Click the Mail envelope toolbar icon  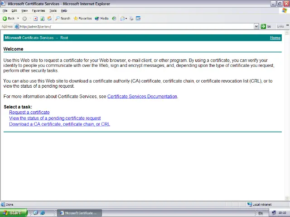122,19
